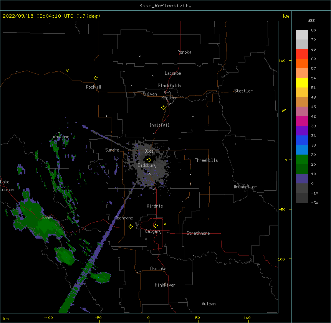Click the -100 tick label on the bottom axis

click(x=48, y=318)
